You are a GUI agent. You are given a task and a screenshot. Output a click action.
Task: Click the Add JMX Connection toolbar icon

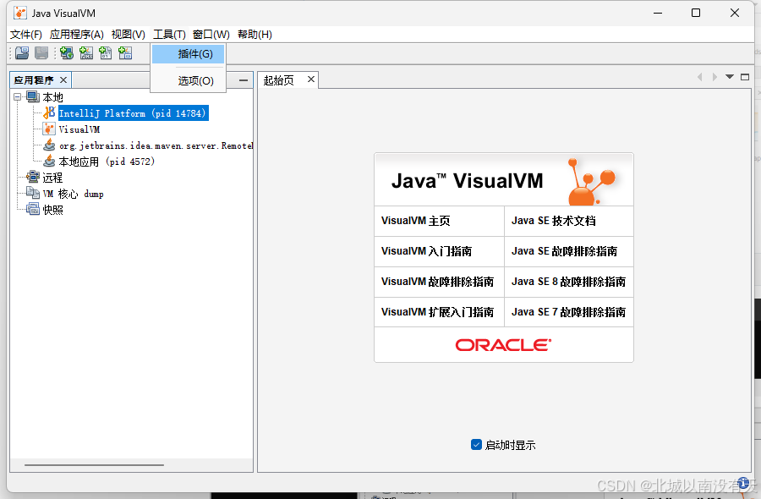click(x=86, y=53)
